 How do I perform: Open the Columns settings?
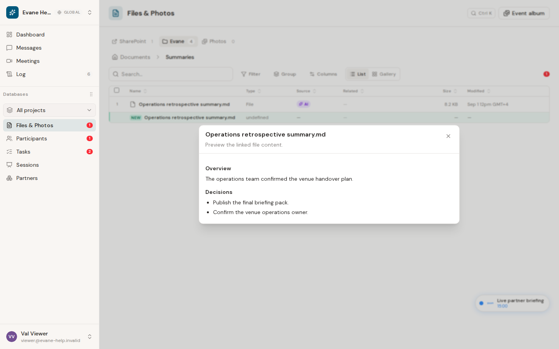(323, 74)
